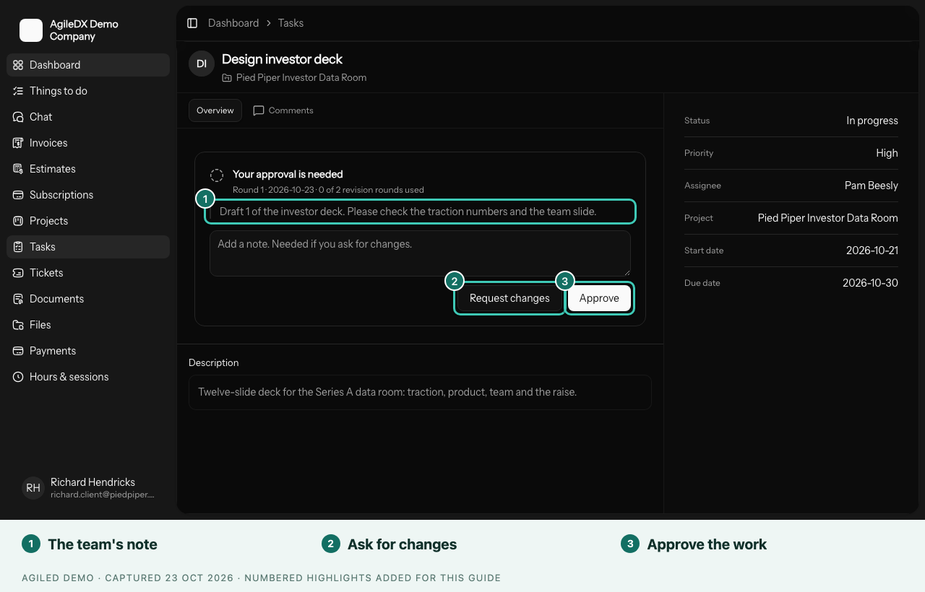Focus the Add a note text area
The height and width of the screenshot is (592, 925).
[x=420, y=253]
